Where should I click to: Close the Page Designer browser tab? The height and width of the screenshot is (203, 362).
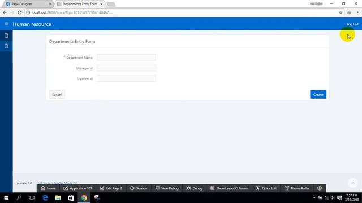click(x=50, y=4)
